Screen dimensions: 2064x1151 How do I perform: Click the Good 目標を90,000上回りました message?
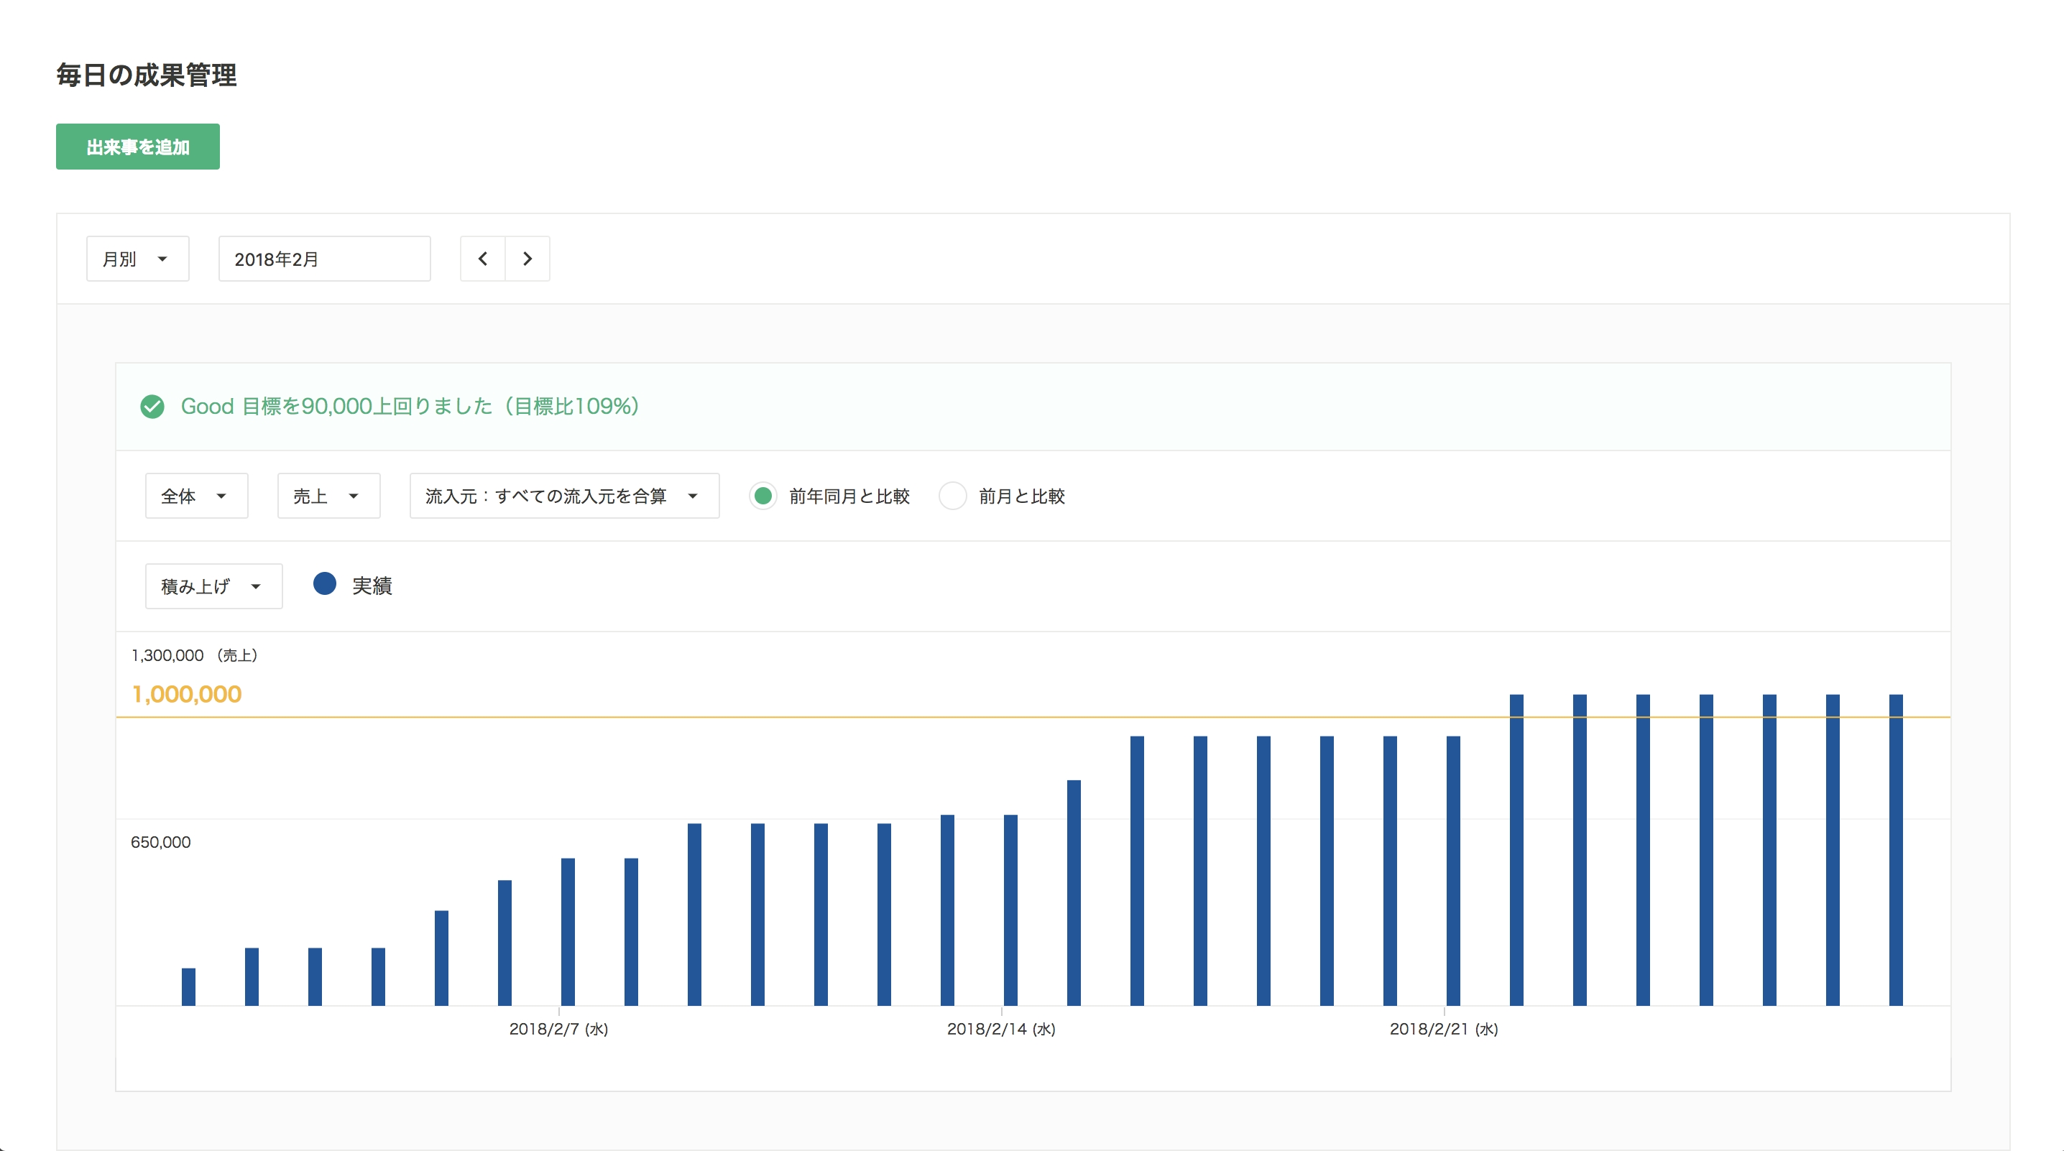[410, 407]
